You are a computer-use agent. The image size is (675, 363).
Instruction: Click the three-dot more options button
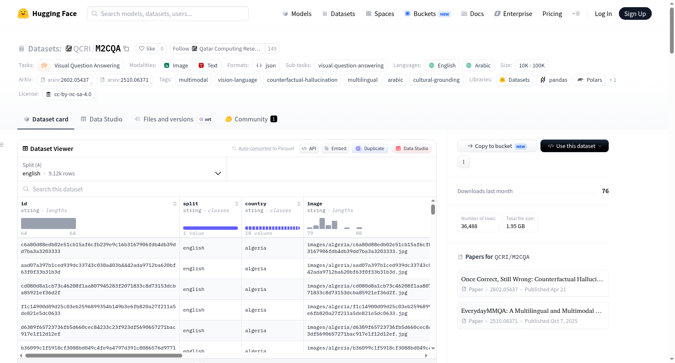[464, 162]
